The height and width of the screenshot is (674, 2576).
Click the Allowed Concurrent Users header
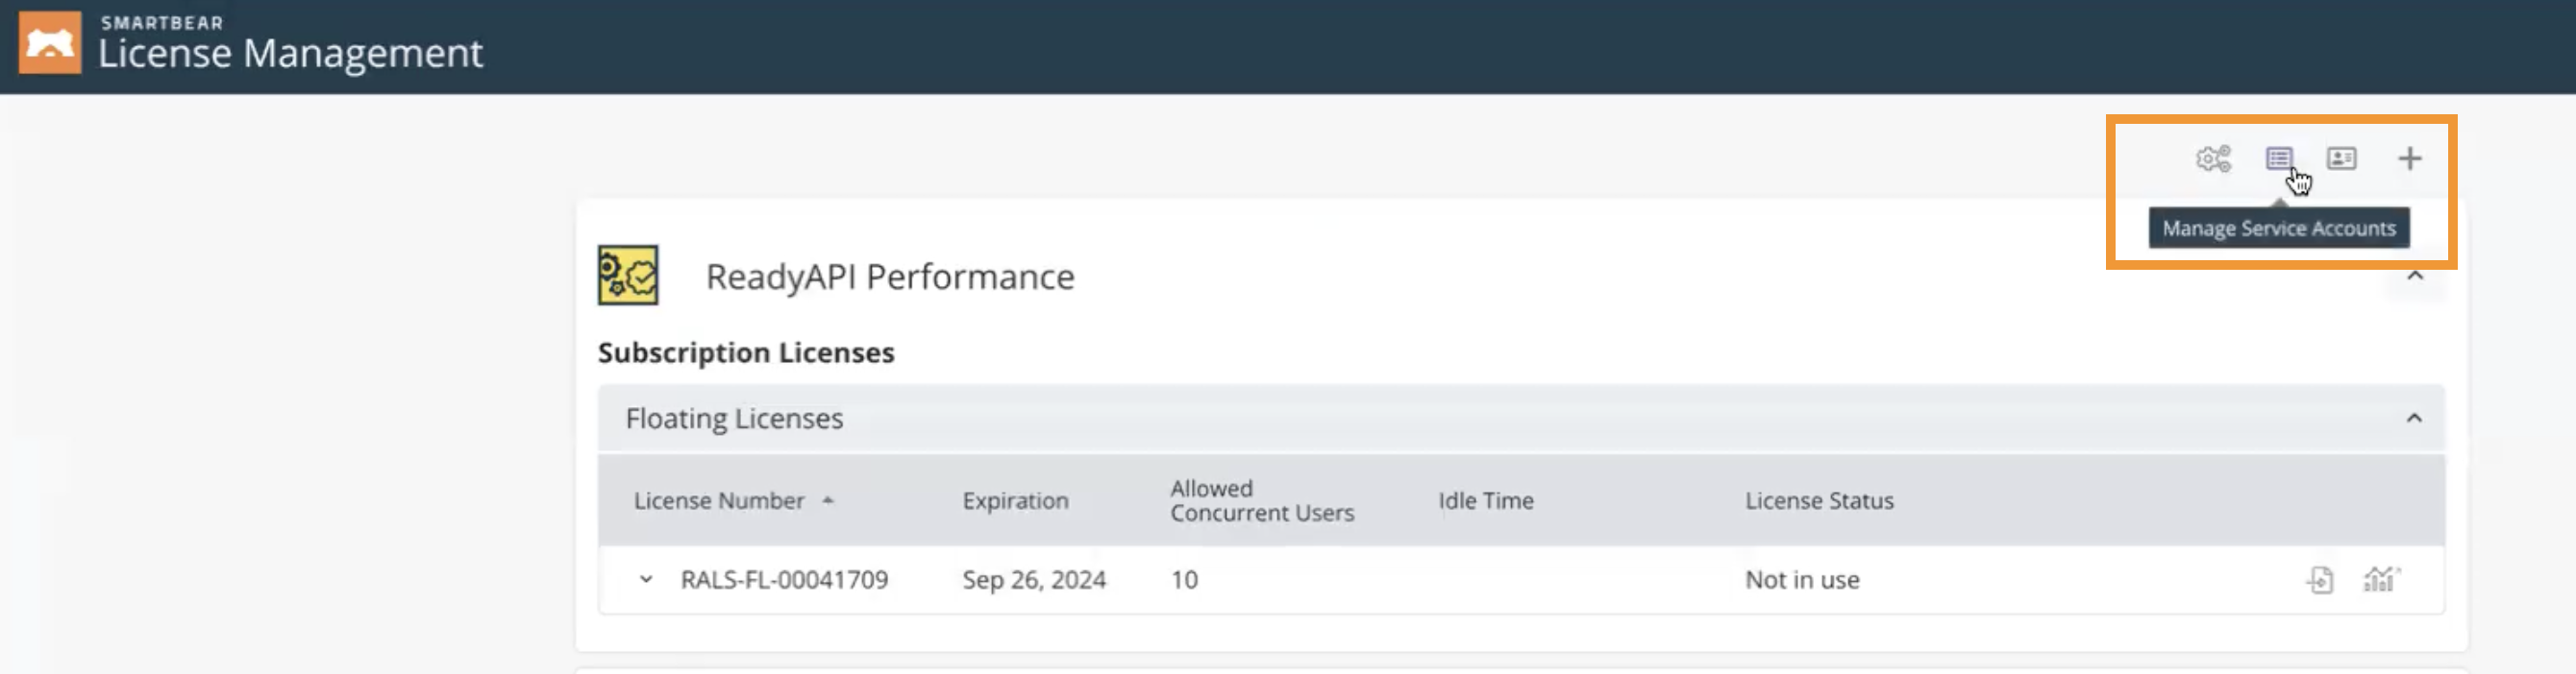(1262, 500)
